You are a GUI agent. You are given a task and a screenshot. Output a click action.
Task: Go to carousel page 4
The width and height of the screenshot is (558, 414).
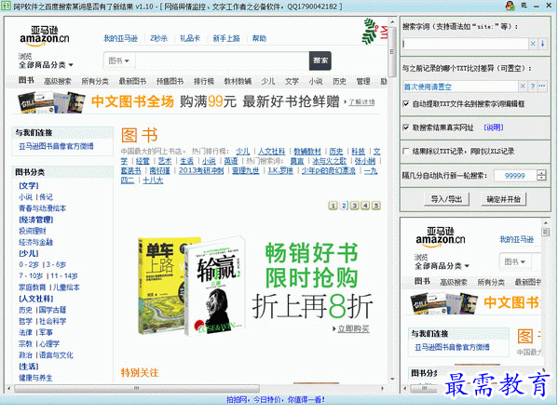[x=365, y=206]
